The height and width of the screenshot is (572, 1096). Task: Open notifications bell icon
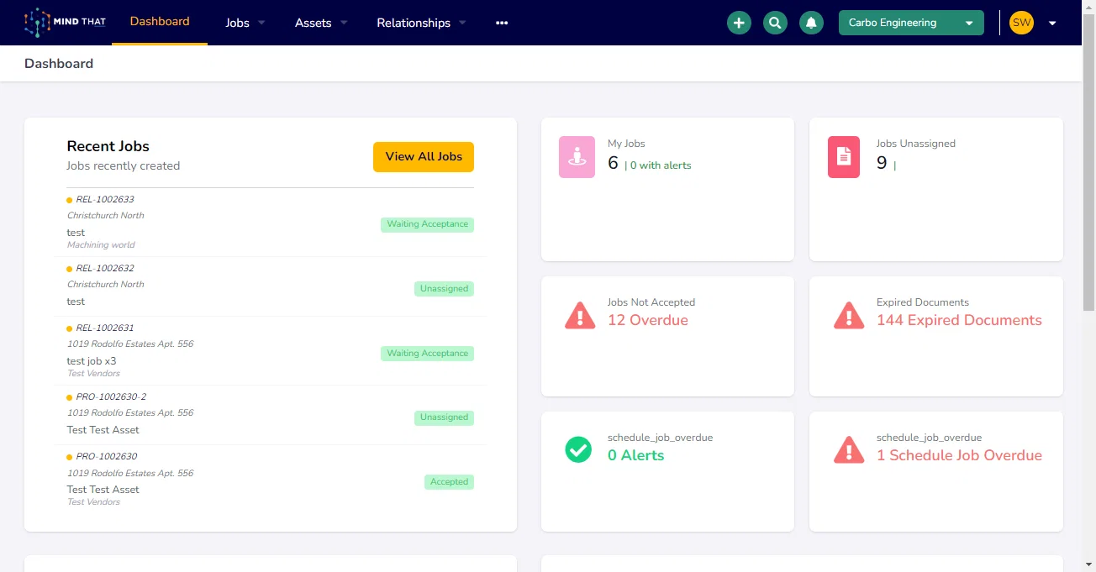811,23
